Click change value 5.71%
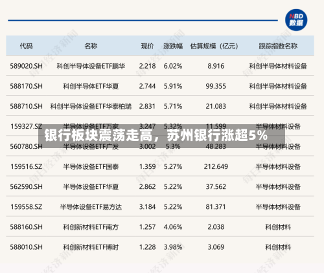 click(x=173, y=106)
